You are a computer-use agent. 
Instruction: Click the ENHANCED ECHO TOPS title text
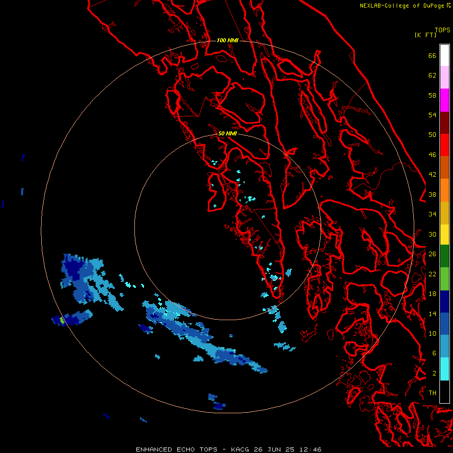[177, 449]
